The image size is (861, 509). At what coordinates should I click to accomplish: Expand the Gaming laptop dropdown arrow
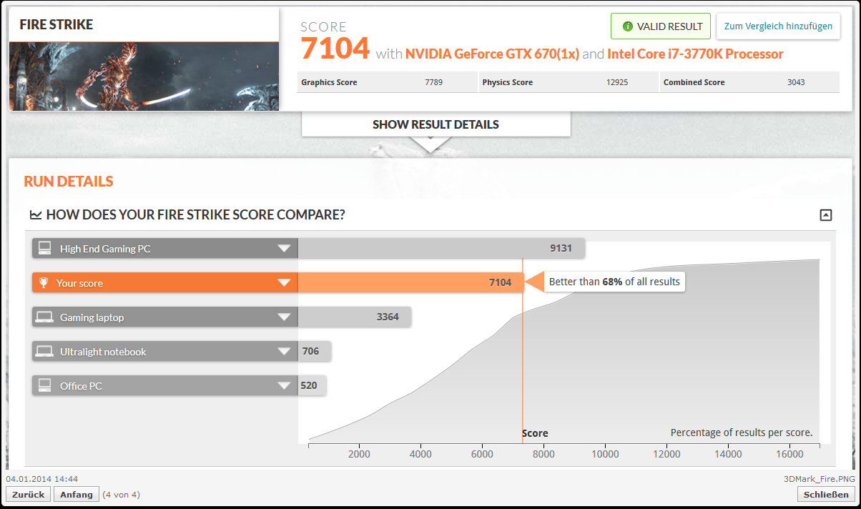tap(285, 317)
